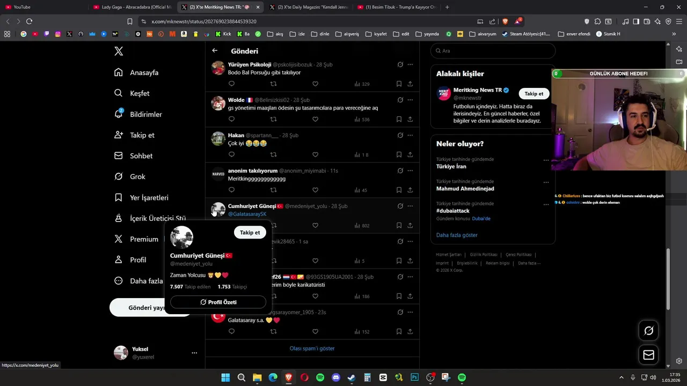Open X home logo in sidebar
The width and height of the screenshot is (687, 386).
coord(119,51)
